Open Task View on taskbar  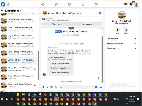click(x=12, y=99)
